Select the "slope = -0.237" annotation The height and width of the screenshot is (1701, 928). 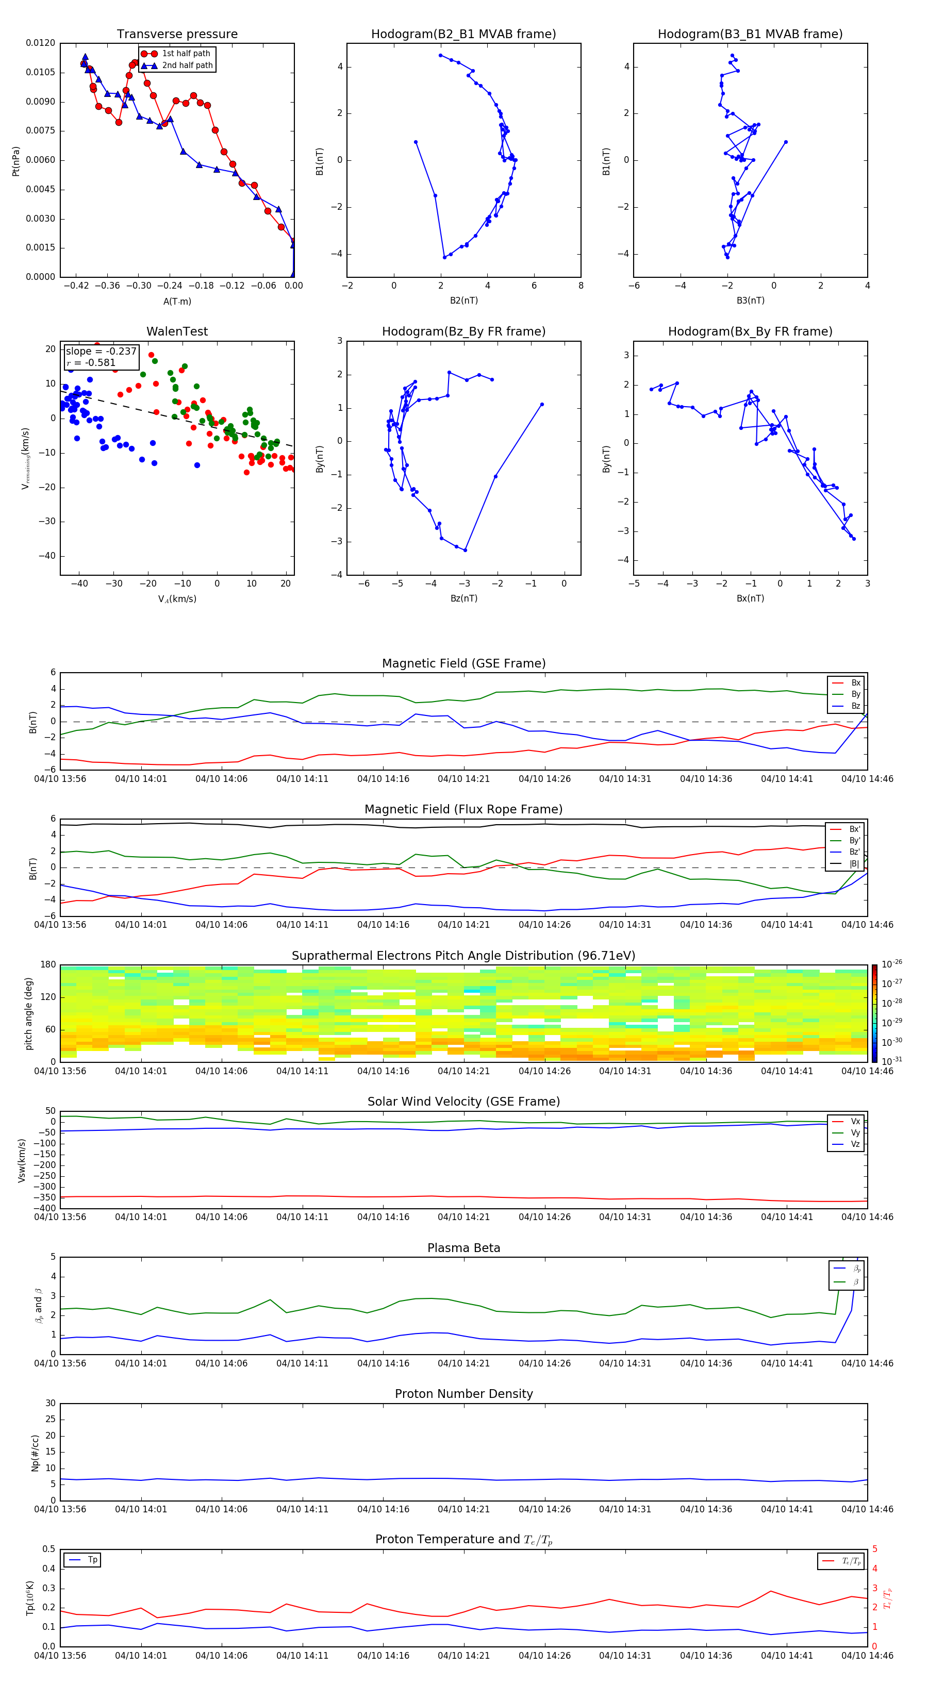101,352
